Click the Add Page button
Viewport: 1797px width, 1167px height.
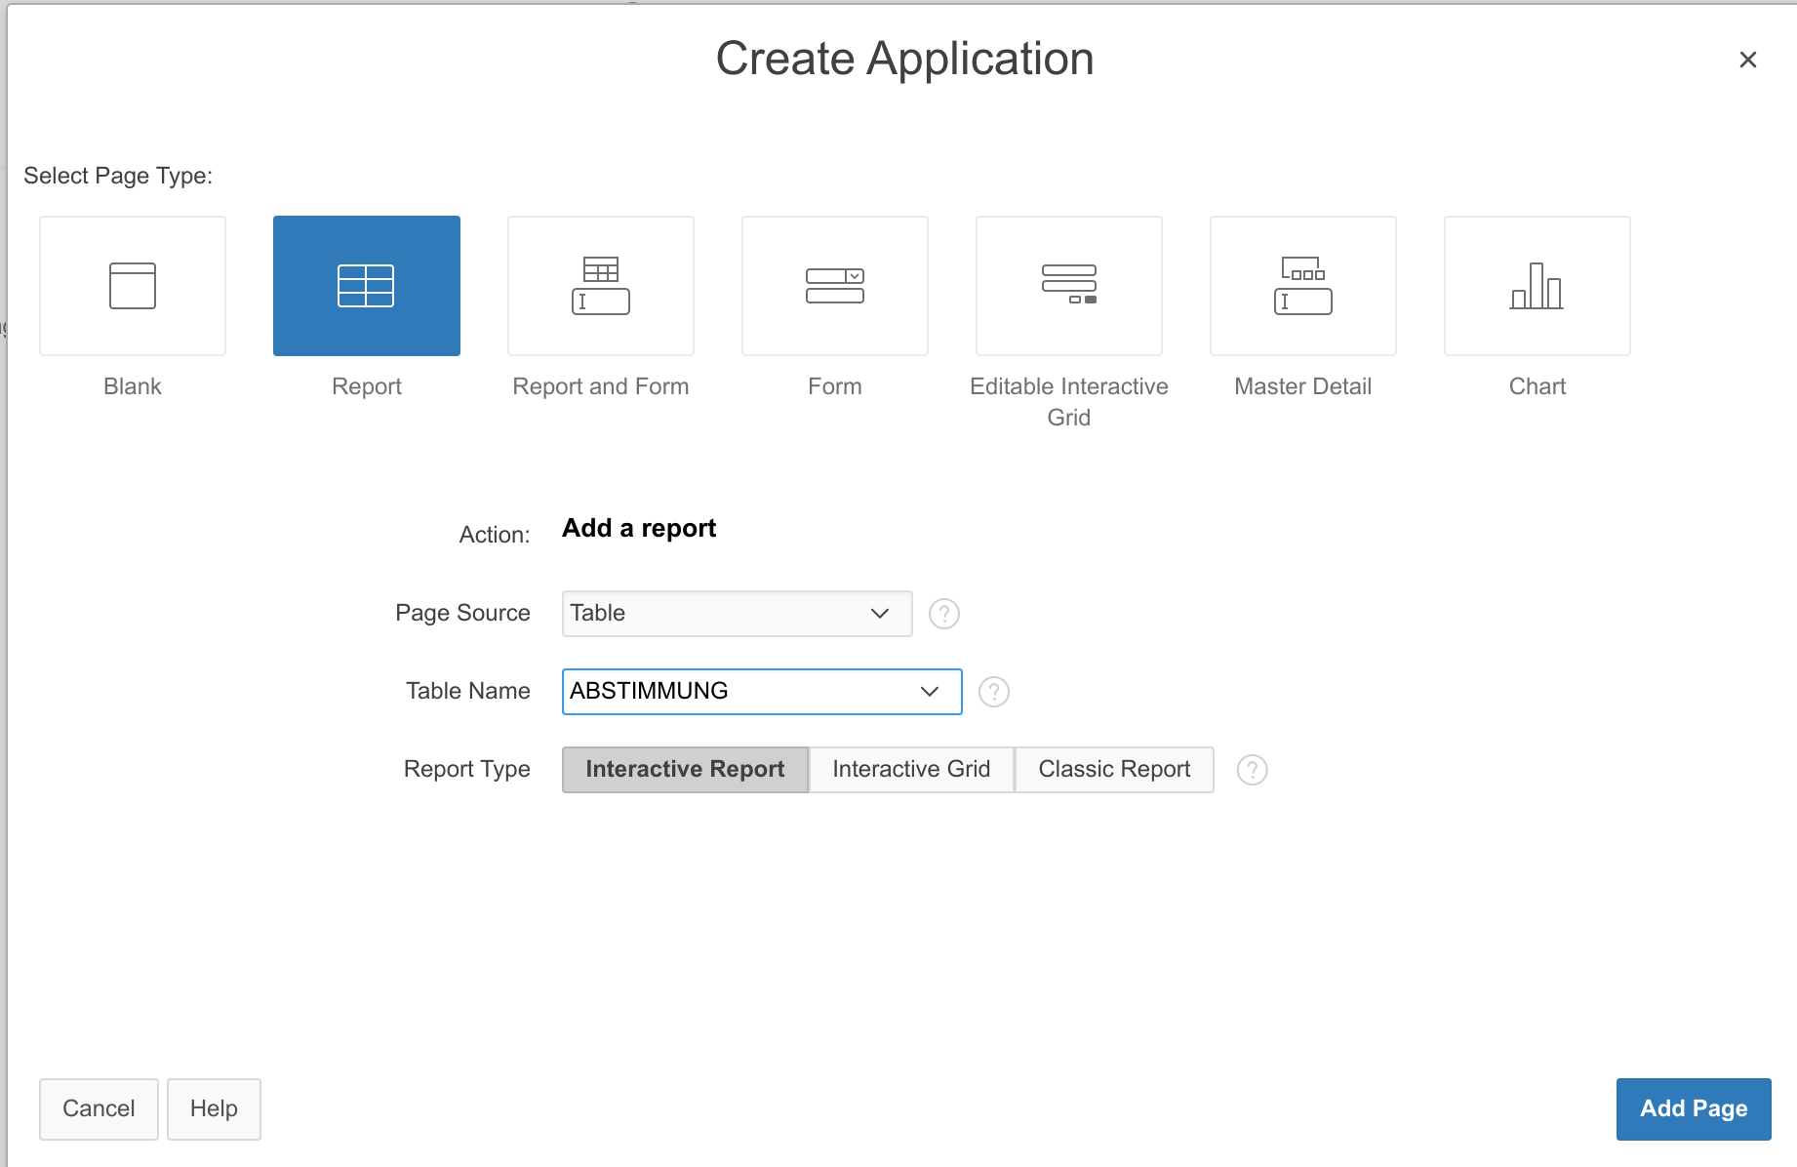(x=1694, y=1109)
